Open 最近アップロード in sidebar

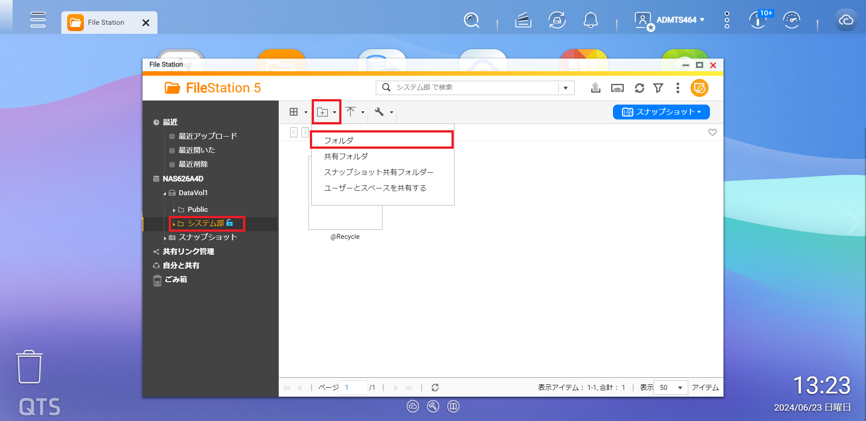207,136
